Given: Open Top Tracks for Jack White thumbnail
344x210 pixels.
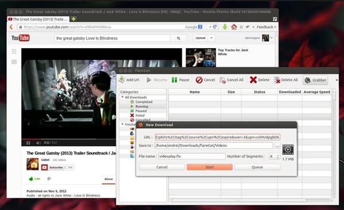Looking at the screenshot, I should tap(201, 57).
